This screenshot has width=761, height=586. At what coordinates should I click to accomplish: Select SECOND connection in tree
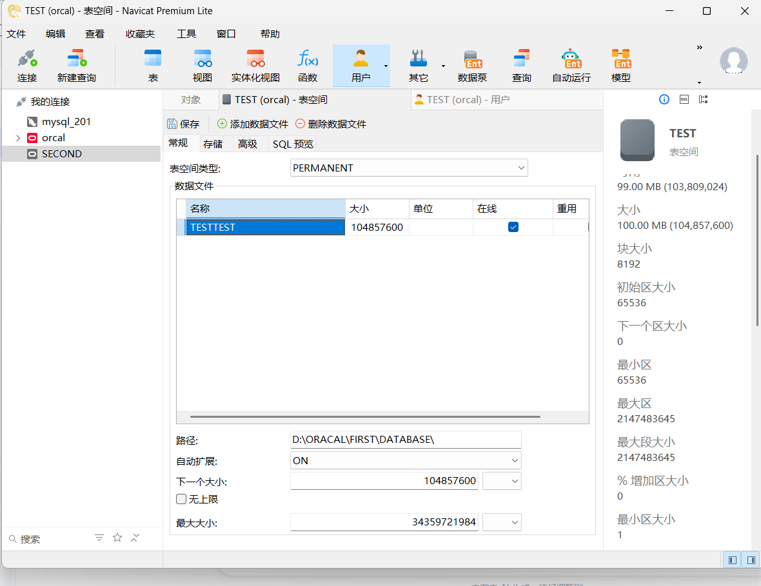(x=81, y=154)
